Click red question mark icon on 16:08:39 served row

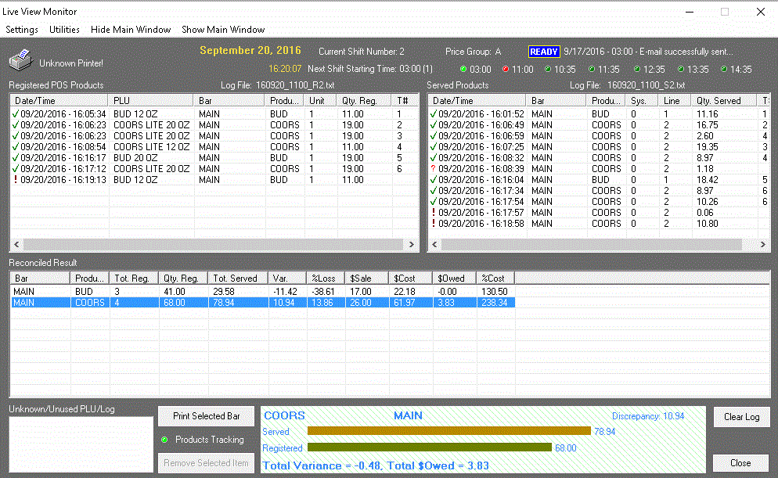[x=434, y=169]
